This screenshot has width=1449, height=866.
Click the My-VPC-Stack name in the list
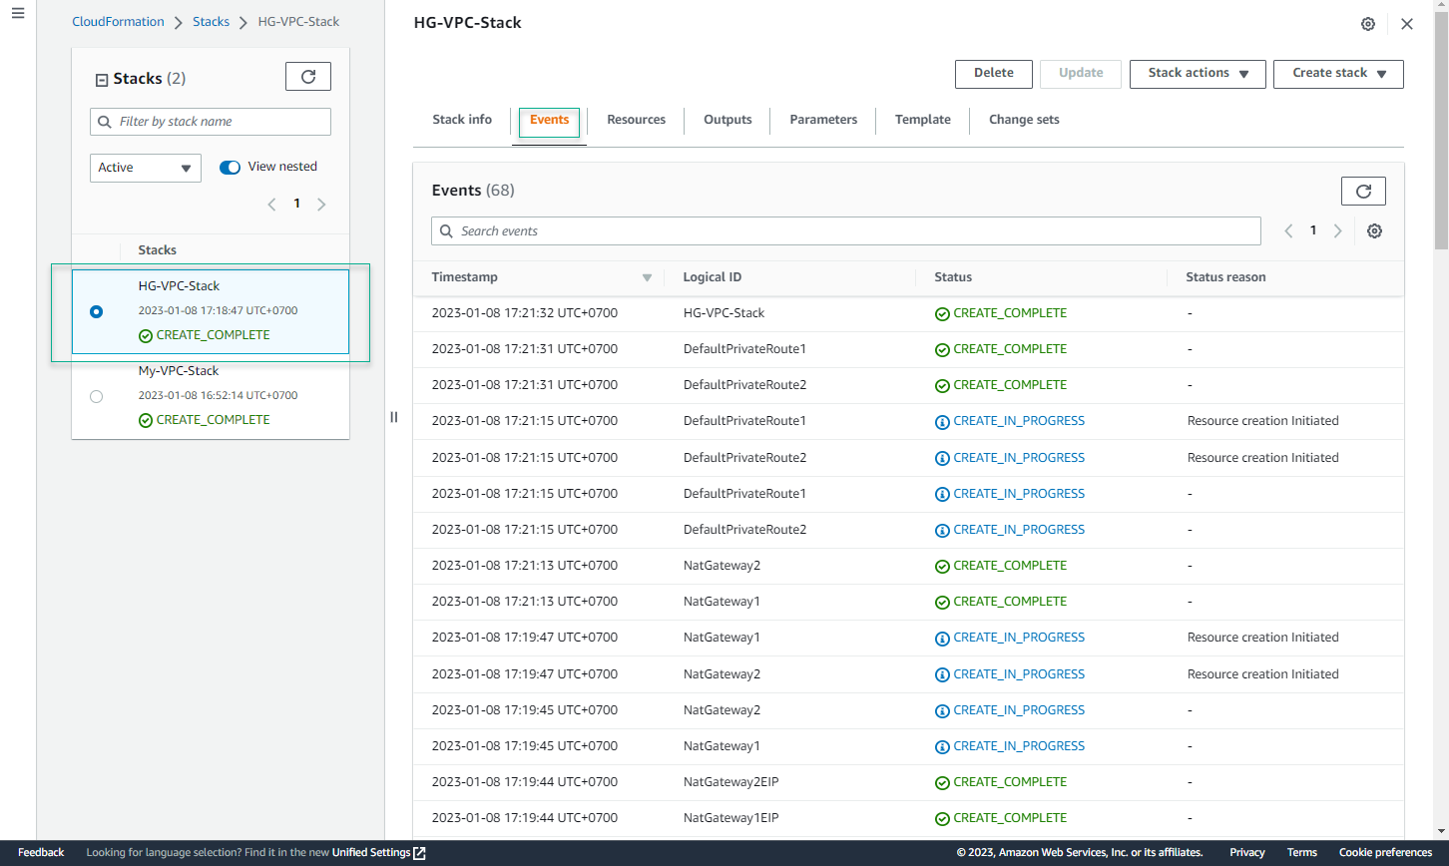[x=179, y=371]
